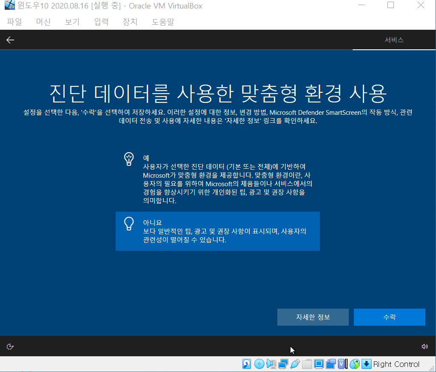Click the shared folders indicator

coord(307,364)
